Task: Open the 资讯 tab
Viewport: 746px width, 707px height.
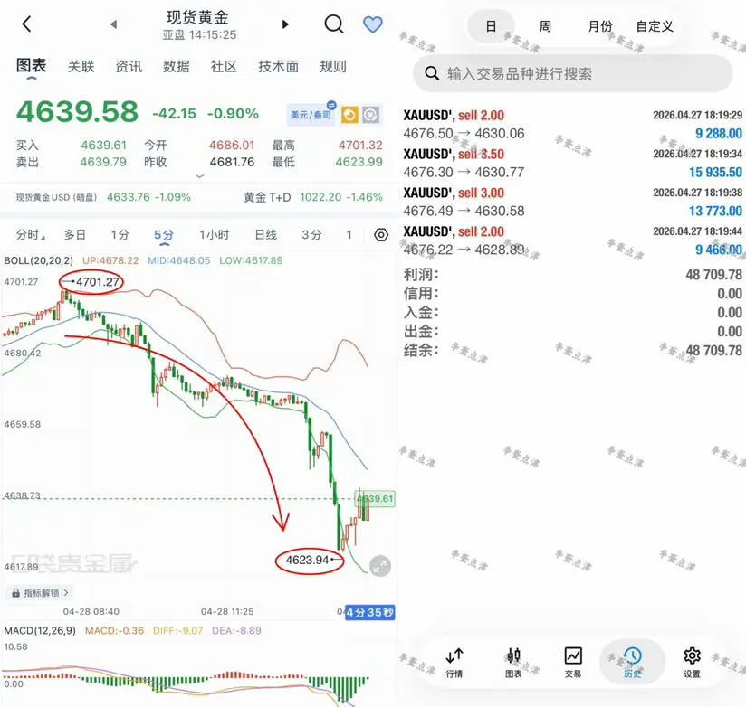Action: click(x=129, y=67)
